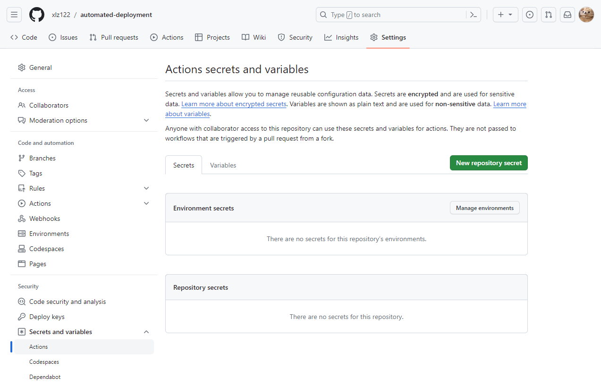Screen dimensions: 601x386
Task: Open the Create new plus dropdown
Action: tap(506, 15)
